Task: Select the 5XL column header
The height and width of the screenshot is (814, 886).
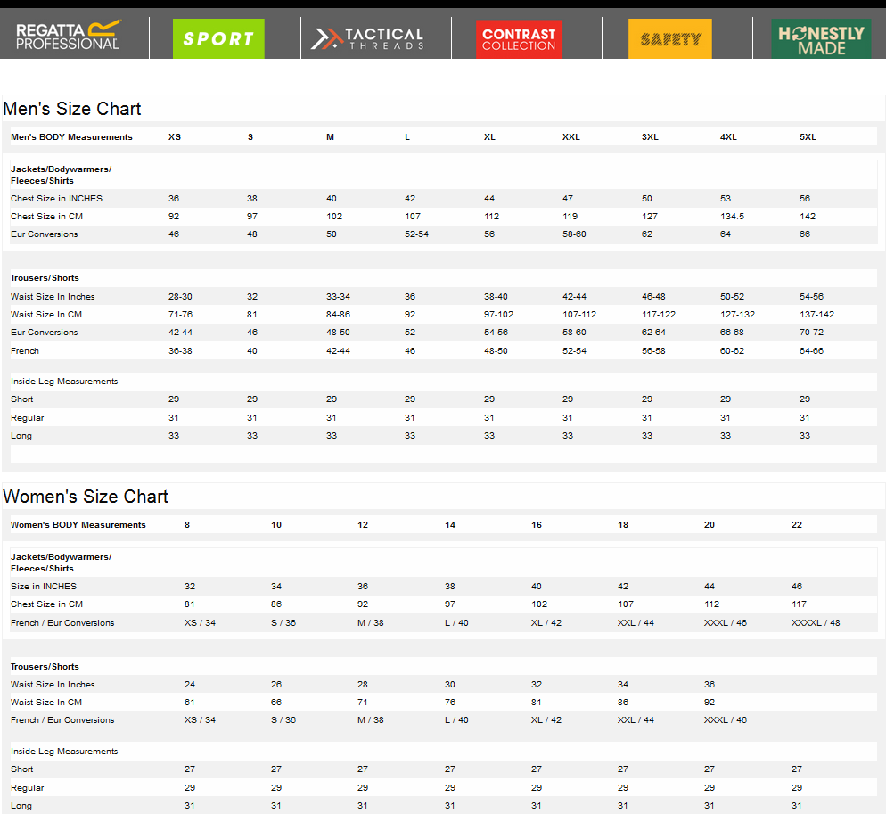Action: point(808,137)
